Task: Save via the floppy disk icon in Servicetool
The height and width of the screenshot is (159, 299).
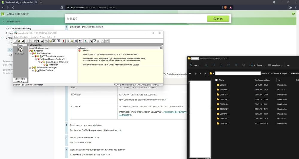Action: click(23, 41)
